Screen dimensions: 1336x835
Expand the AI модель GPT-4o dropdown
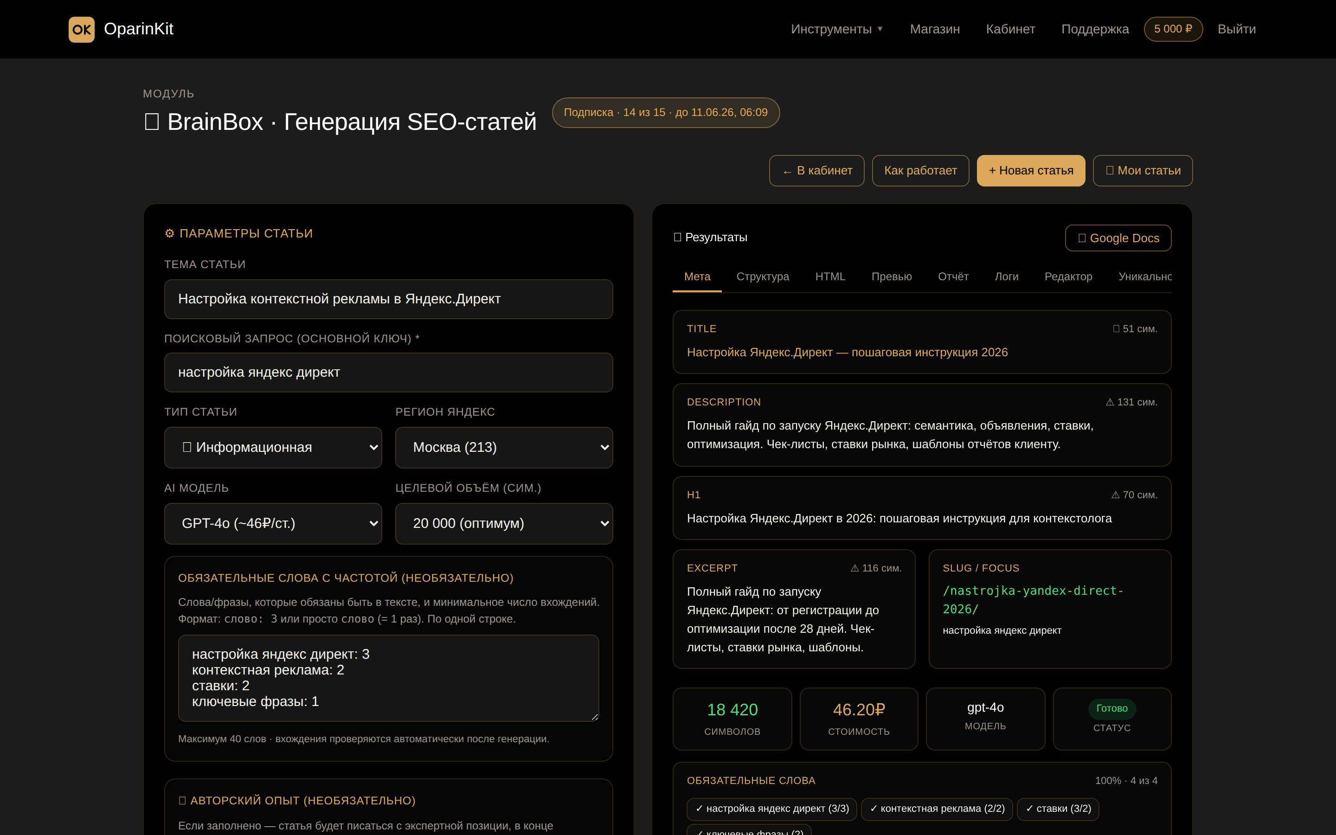pos(273,524)
